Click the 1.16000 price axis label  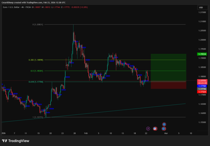pyautogui.click(x=202, y=113)
